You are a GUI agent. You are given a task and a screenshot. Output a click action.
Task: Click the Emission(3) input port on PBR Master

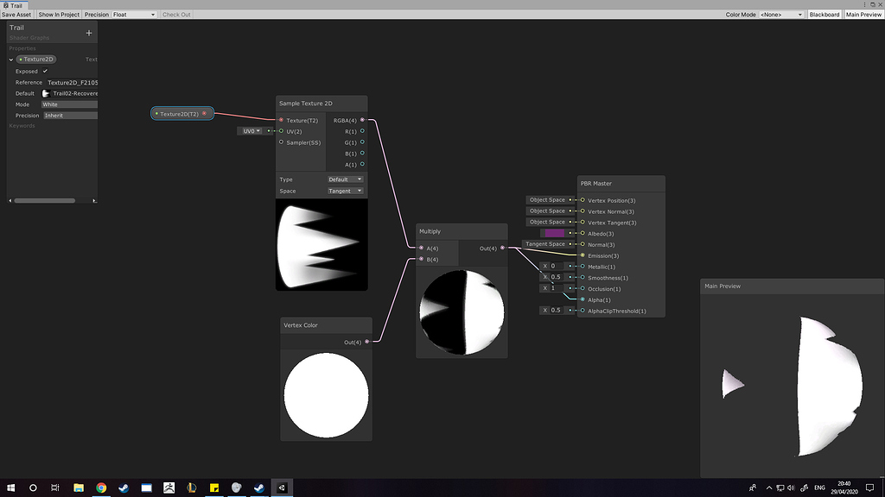point(581,255)
